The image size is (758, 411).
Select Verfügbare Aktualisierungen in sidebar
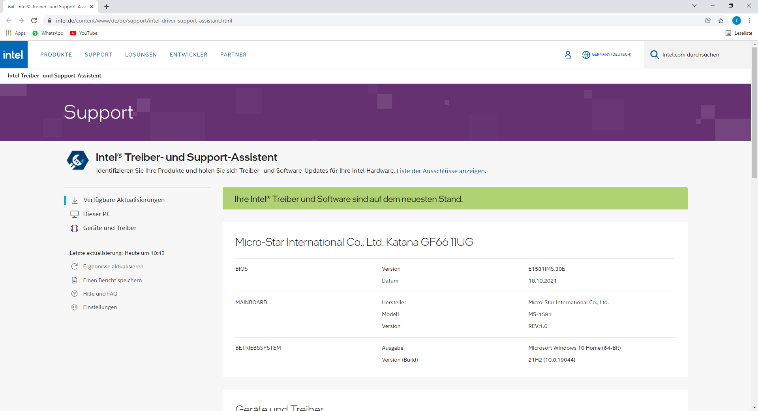(124, 200)
